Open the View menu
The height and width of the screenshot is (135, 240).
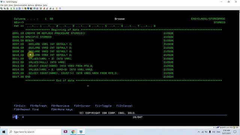coord(10,5)
